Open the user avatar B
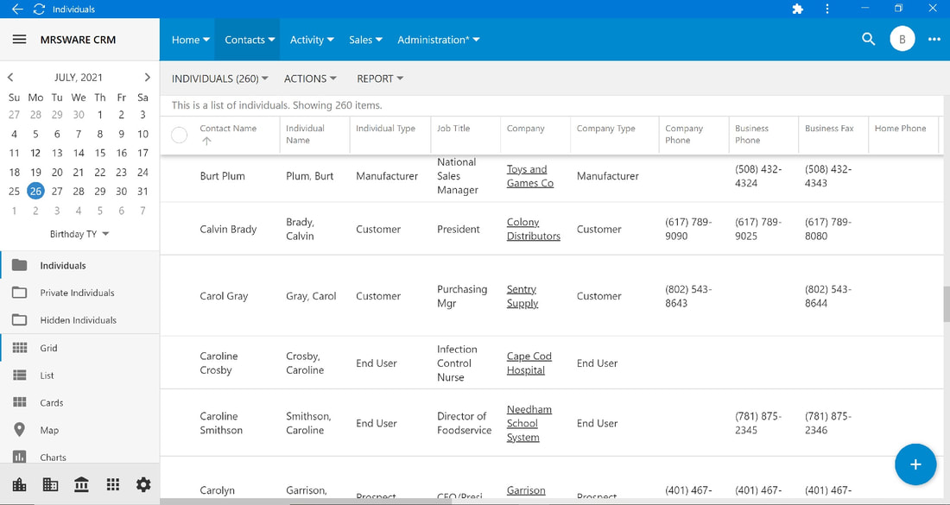This screenshot has width=950, height=505. 902,40
